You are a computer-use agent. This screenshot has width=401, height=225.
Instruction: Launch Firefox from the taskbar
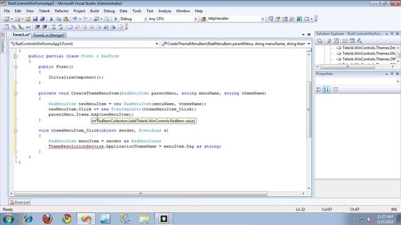pos(48,219)
